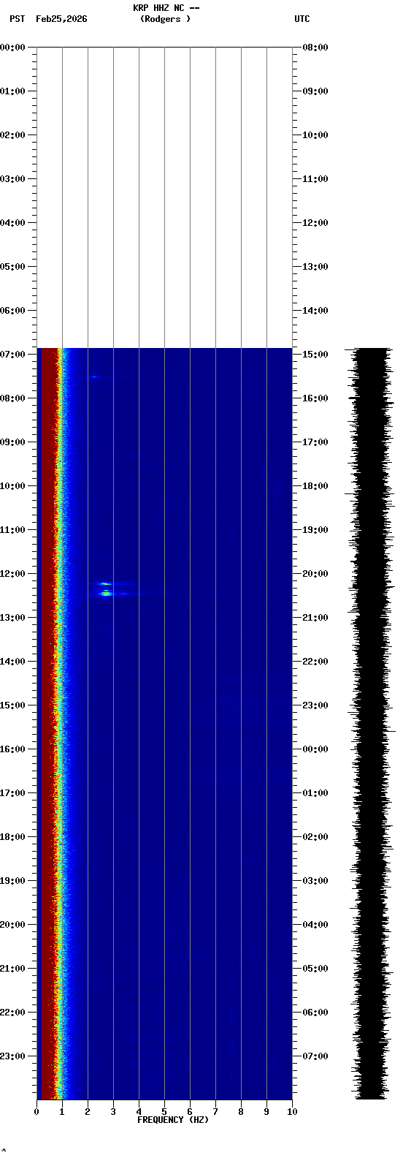Click the faint 2 Hz signal near 07:30 PST
403x1158 pixels.
pyautogui.click(x=94, y=376)
